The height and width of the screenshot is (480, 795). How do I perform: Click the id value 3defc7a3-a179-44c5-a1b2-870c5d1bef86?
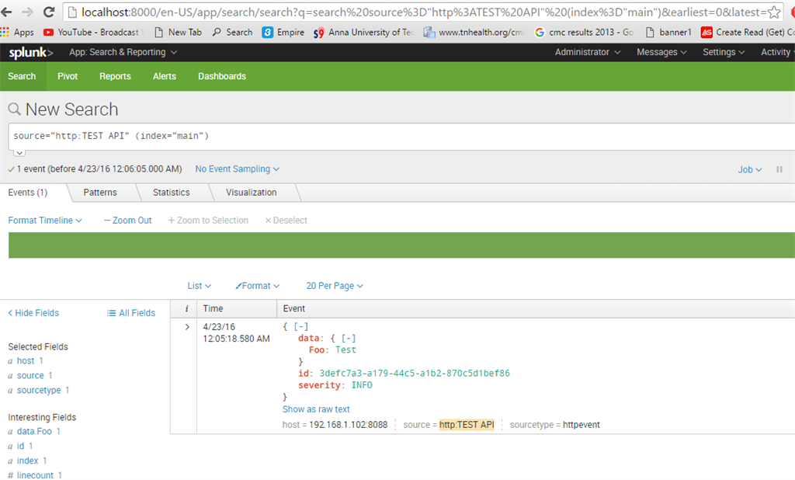pos(415,373)
